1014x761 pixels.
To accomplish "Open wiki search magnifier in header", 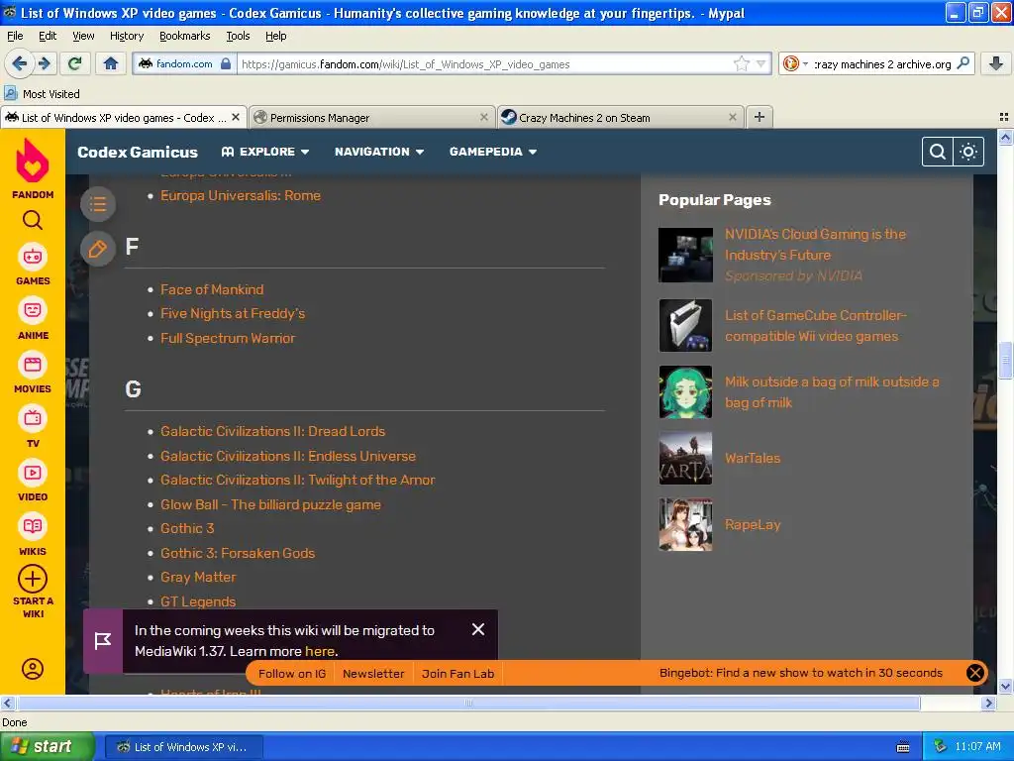I will coord(938,152).
